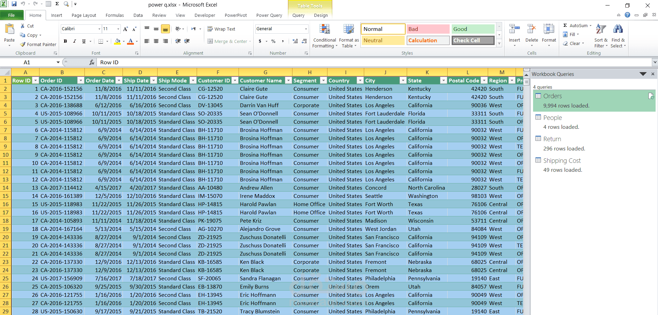Open the Format cells menu in Cells group
Image resolution: width=658 pixels, height=315 pixels.
549,35
